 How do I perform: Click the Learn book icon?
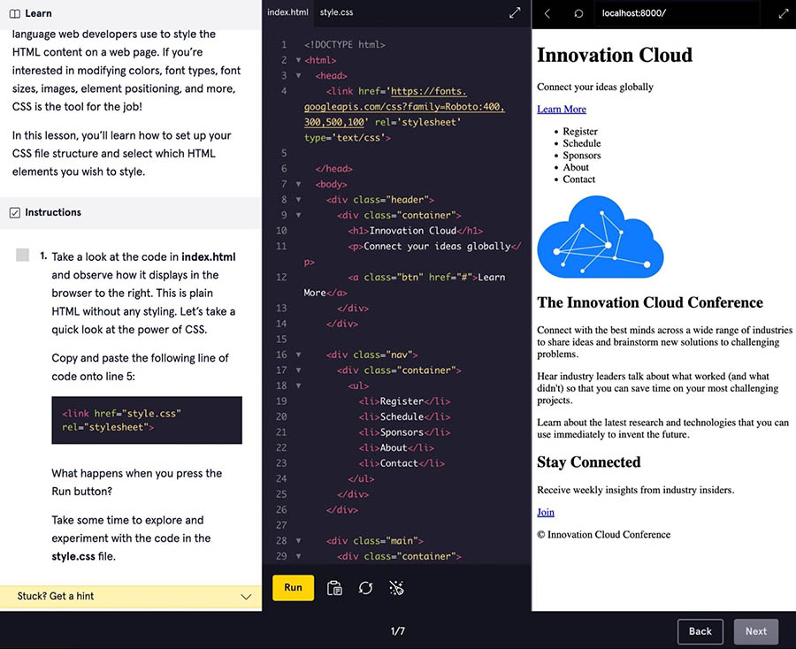(14, 13)
